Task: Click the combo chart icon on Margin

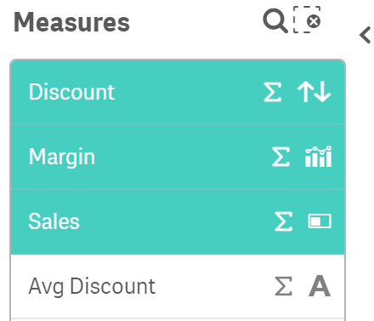Action: (x=319, y=157)
